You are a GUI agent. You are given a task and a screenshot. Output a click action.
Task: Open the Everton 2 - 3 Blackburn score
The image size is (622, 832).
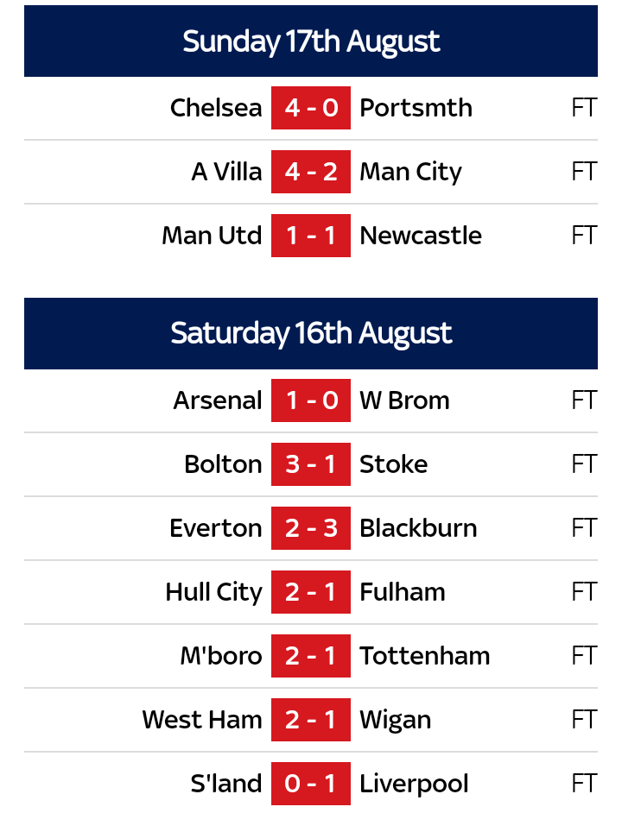pyautogui.click(x=311, y=528)
